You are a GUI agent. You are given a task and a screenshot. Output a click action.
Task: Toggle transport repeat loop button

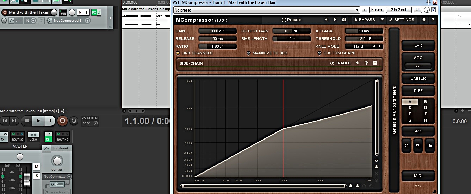point(74,121)
